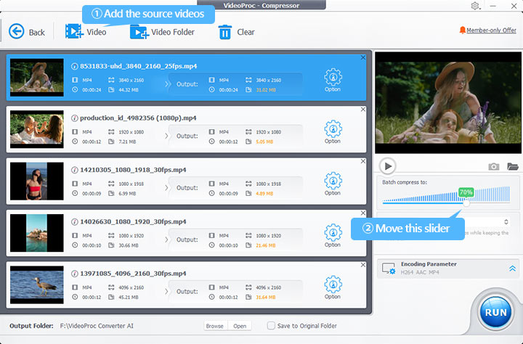Select thumbnail of 14026630 island video
The width and height of the screenshot is (523, 344).
pos(37,233)
